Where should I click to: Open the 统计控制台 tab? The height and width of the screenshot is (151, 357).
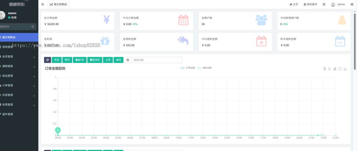pos(58,4)
